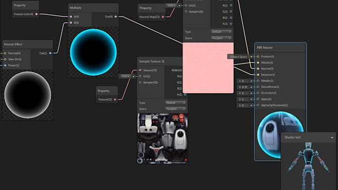
Task: Click the Fresnel Effect Power(1) input port
Action: (5, 65)
